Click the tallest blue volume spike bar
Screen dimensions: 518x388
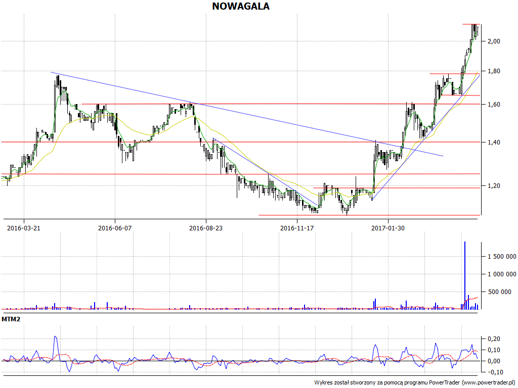coord(465,275)
